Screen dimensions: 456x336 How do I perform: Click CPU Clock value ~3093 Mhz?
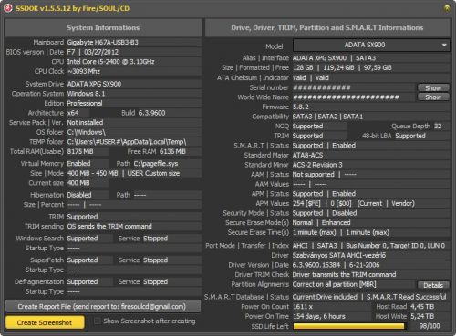[84, 71]
